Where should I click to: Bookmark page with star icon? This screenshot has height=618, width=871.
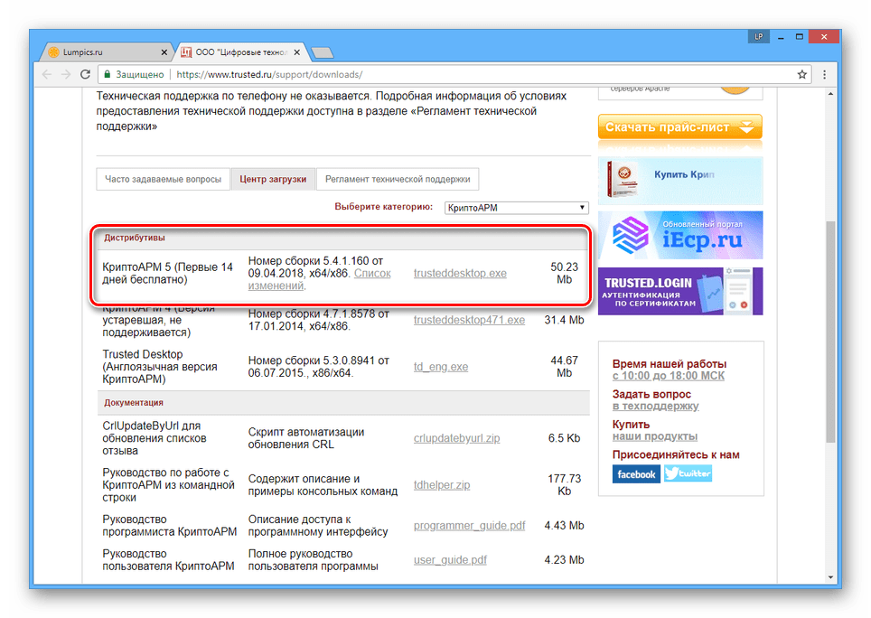[x=801, y=74]
